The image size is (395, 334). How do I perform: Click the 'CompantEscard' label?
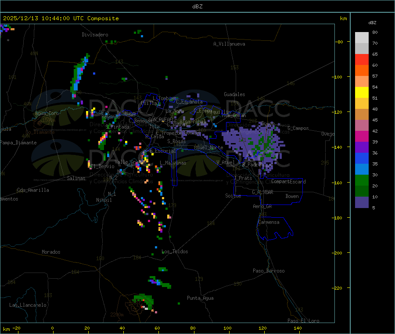pos(288,182)
